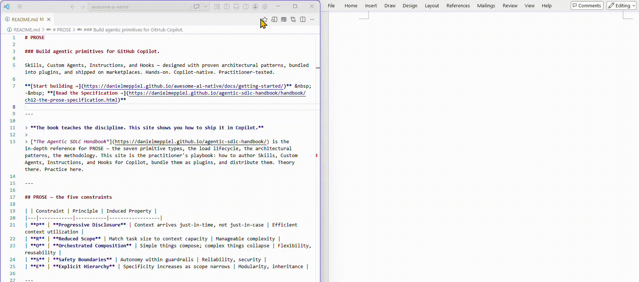Open the VS Code hamburger menu
The width and height of the screenshot is (639, 282).
[x=20, y=7]
